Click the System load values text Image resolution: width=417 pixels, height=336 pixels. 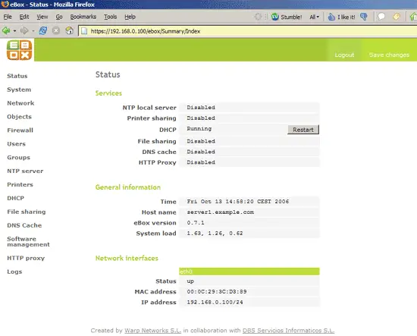215,234
